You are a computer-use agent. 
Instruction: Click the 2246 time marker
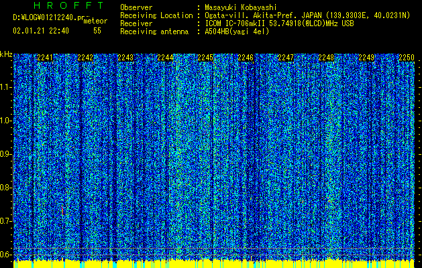point(246,58)
